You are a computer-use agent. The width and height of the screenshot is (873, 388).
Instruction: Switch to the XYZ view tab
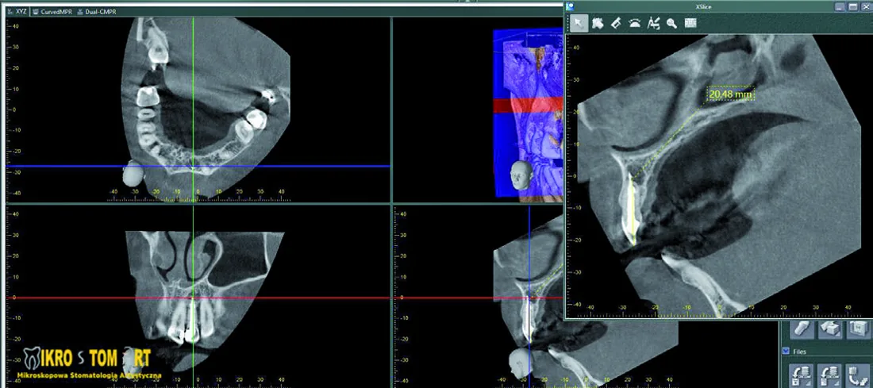click(17, 12)
